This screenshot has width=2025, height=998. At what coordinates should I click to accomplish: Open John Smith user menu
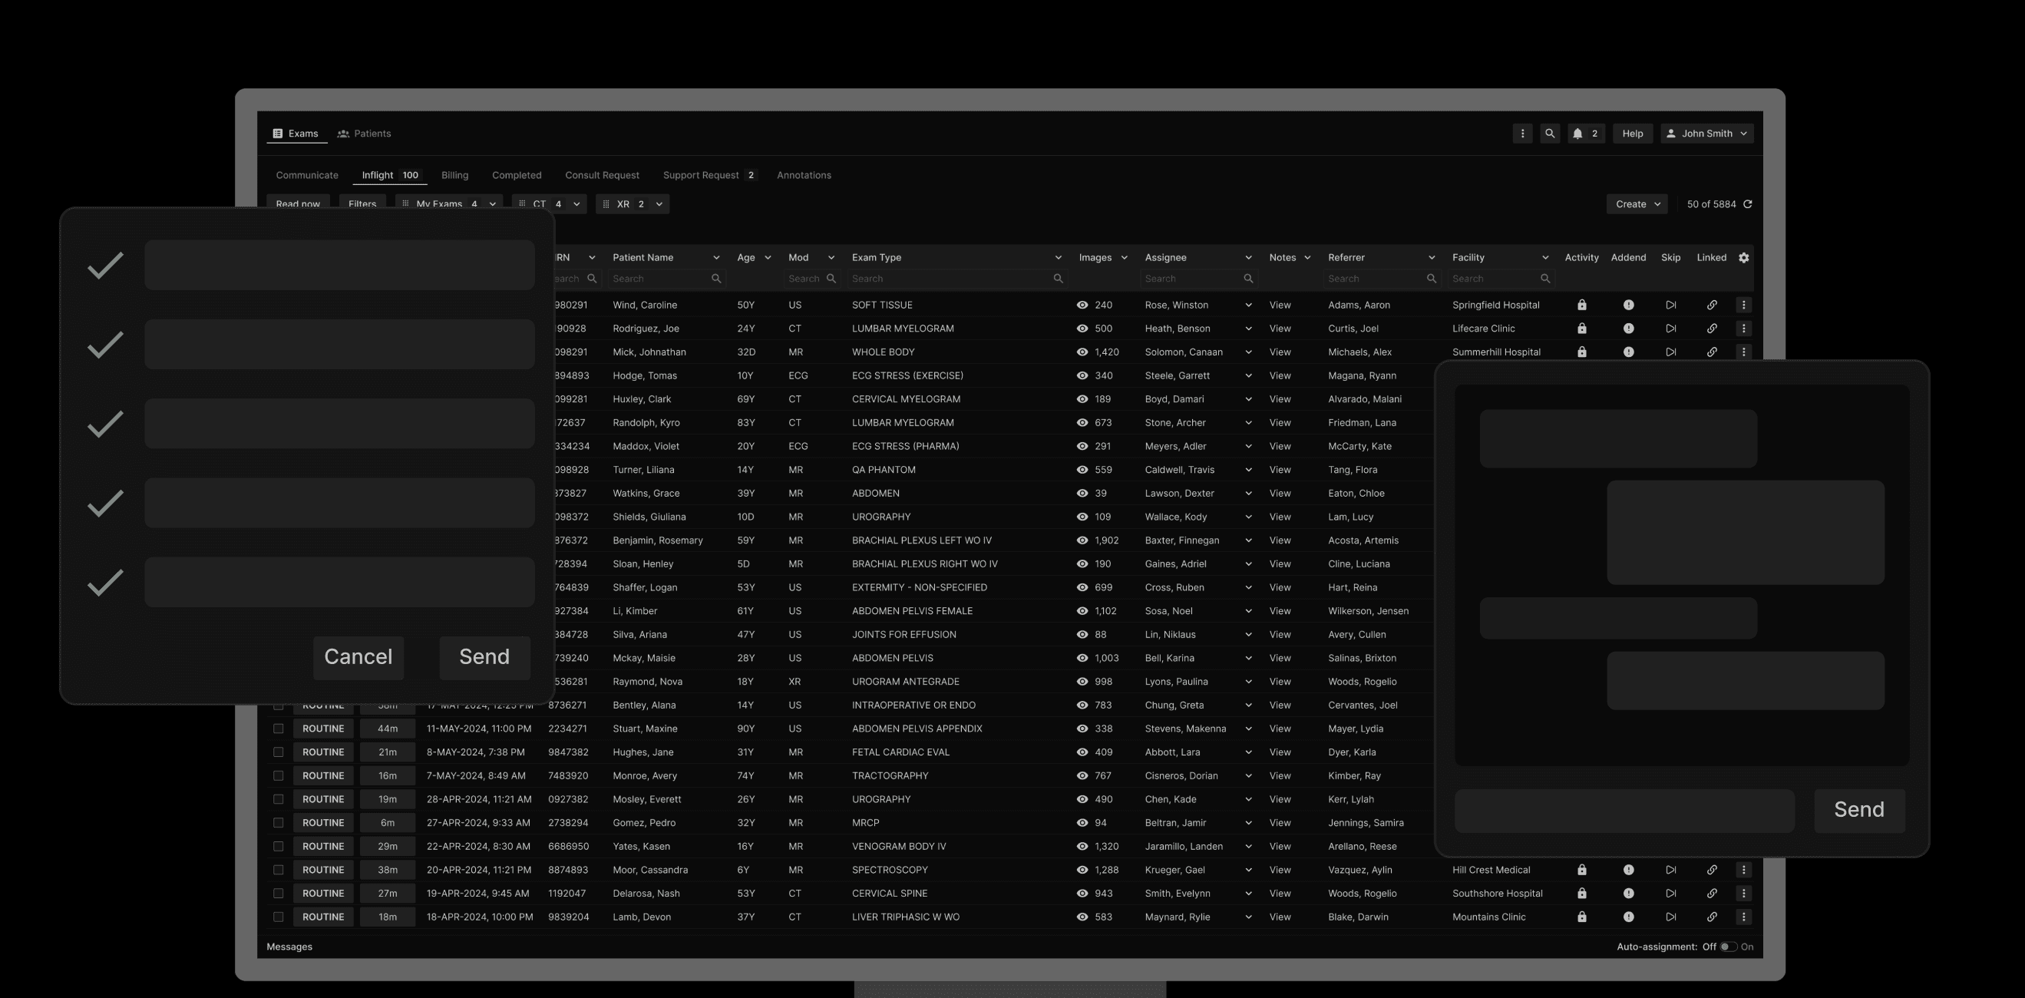click(x=1706, y=134)
